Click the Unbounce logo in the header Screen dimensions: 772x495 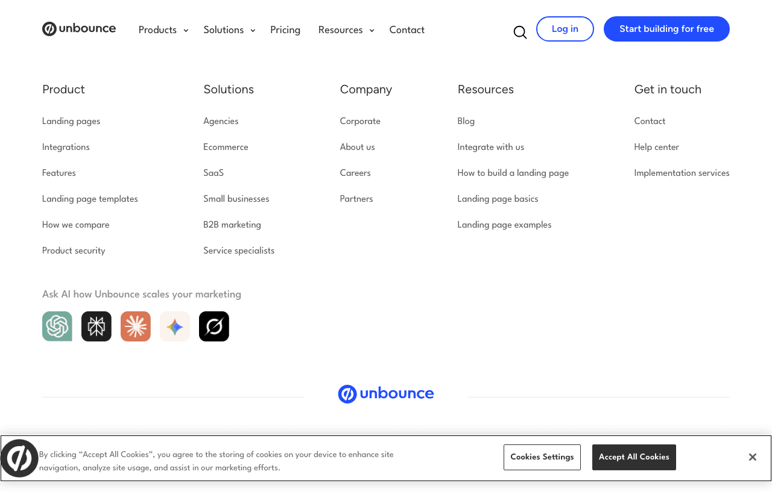(78, 28)
